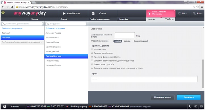
Task: Open the RUB currency dropdown
Action: (x=198, y=13)
